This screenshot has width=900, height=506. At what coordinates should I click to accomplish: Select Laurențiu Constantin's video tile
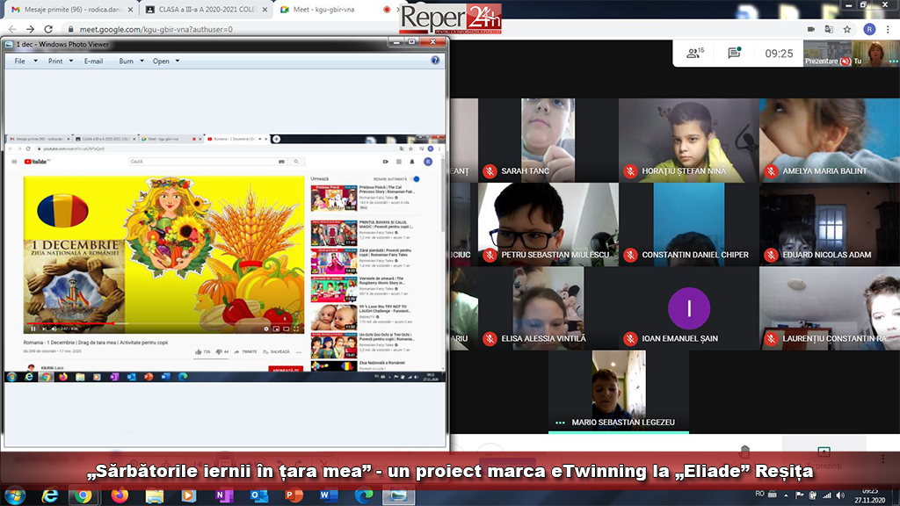(830, 308)
